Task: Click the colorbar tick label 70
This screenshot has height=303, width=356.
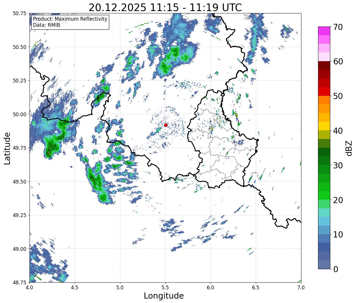Action: click(338, 27)
